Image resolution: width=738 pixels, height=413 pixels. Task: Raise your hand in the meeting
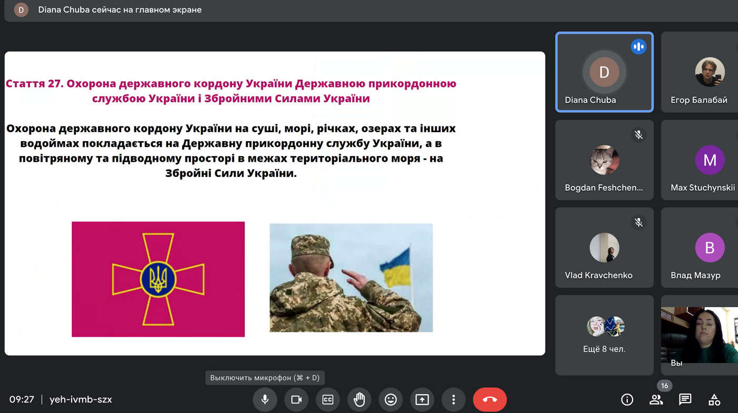click(x=359, y=400)
